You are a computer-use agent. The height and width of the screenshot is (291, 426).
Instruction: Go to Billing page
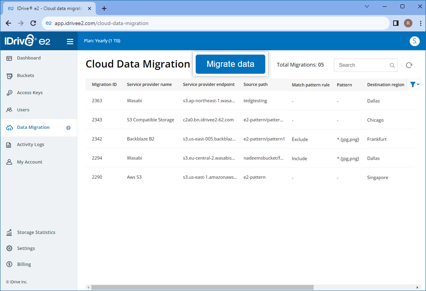pos(24,264)
